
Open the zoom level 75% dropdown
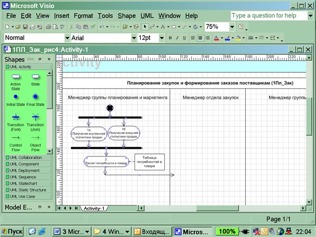[232, 27]
